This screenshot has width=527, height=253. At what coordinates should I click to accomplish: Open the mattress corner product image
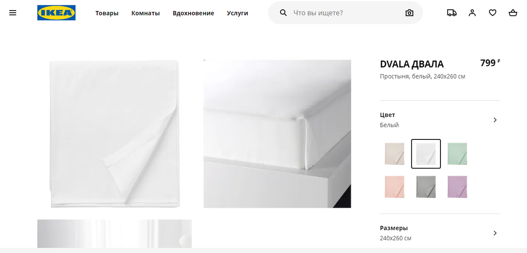pos(277,134)
